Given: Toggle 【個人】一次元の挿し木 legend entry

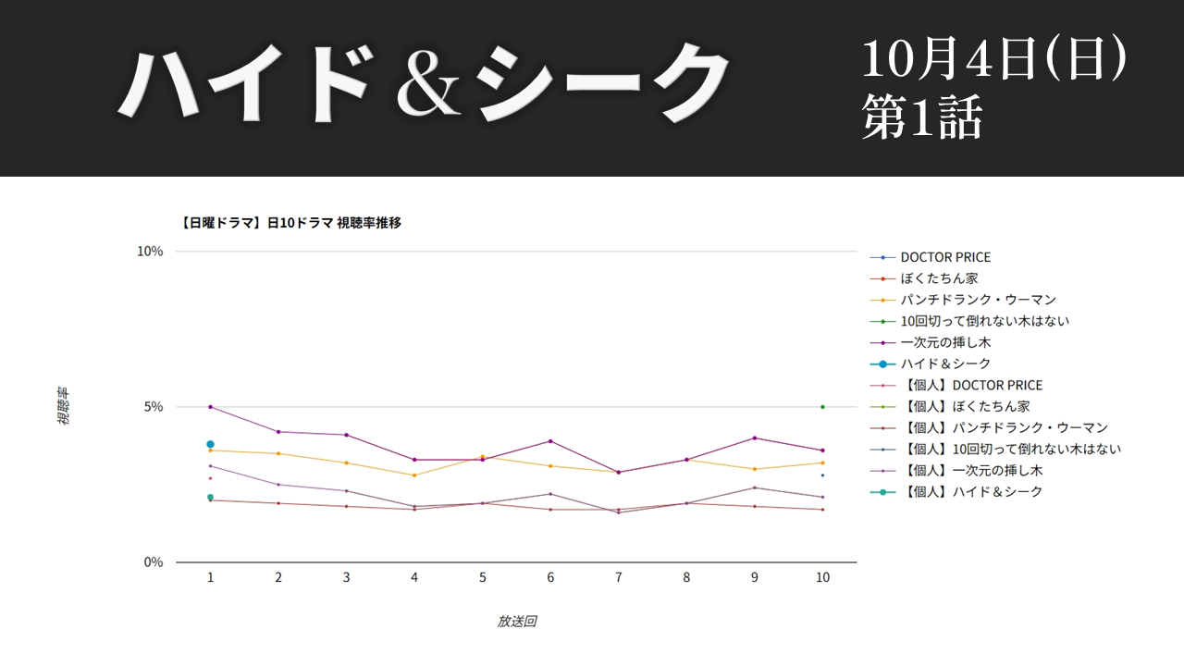Looking at the screenshot, I should point(956,470).
